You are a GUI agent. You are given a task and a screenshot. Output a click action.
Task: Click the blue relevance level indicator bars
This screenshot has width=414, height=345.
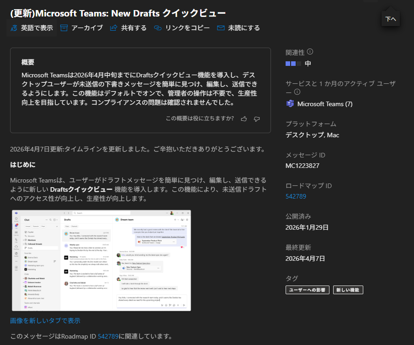click(293, 64)
